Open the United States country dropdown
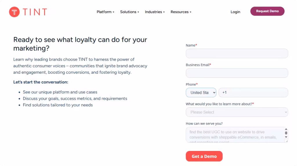297x166 pixels. click(x=201, y=93)
